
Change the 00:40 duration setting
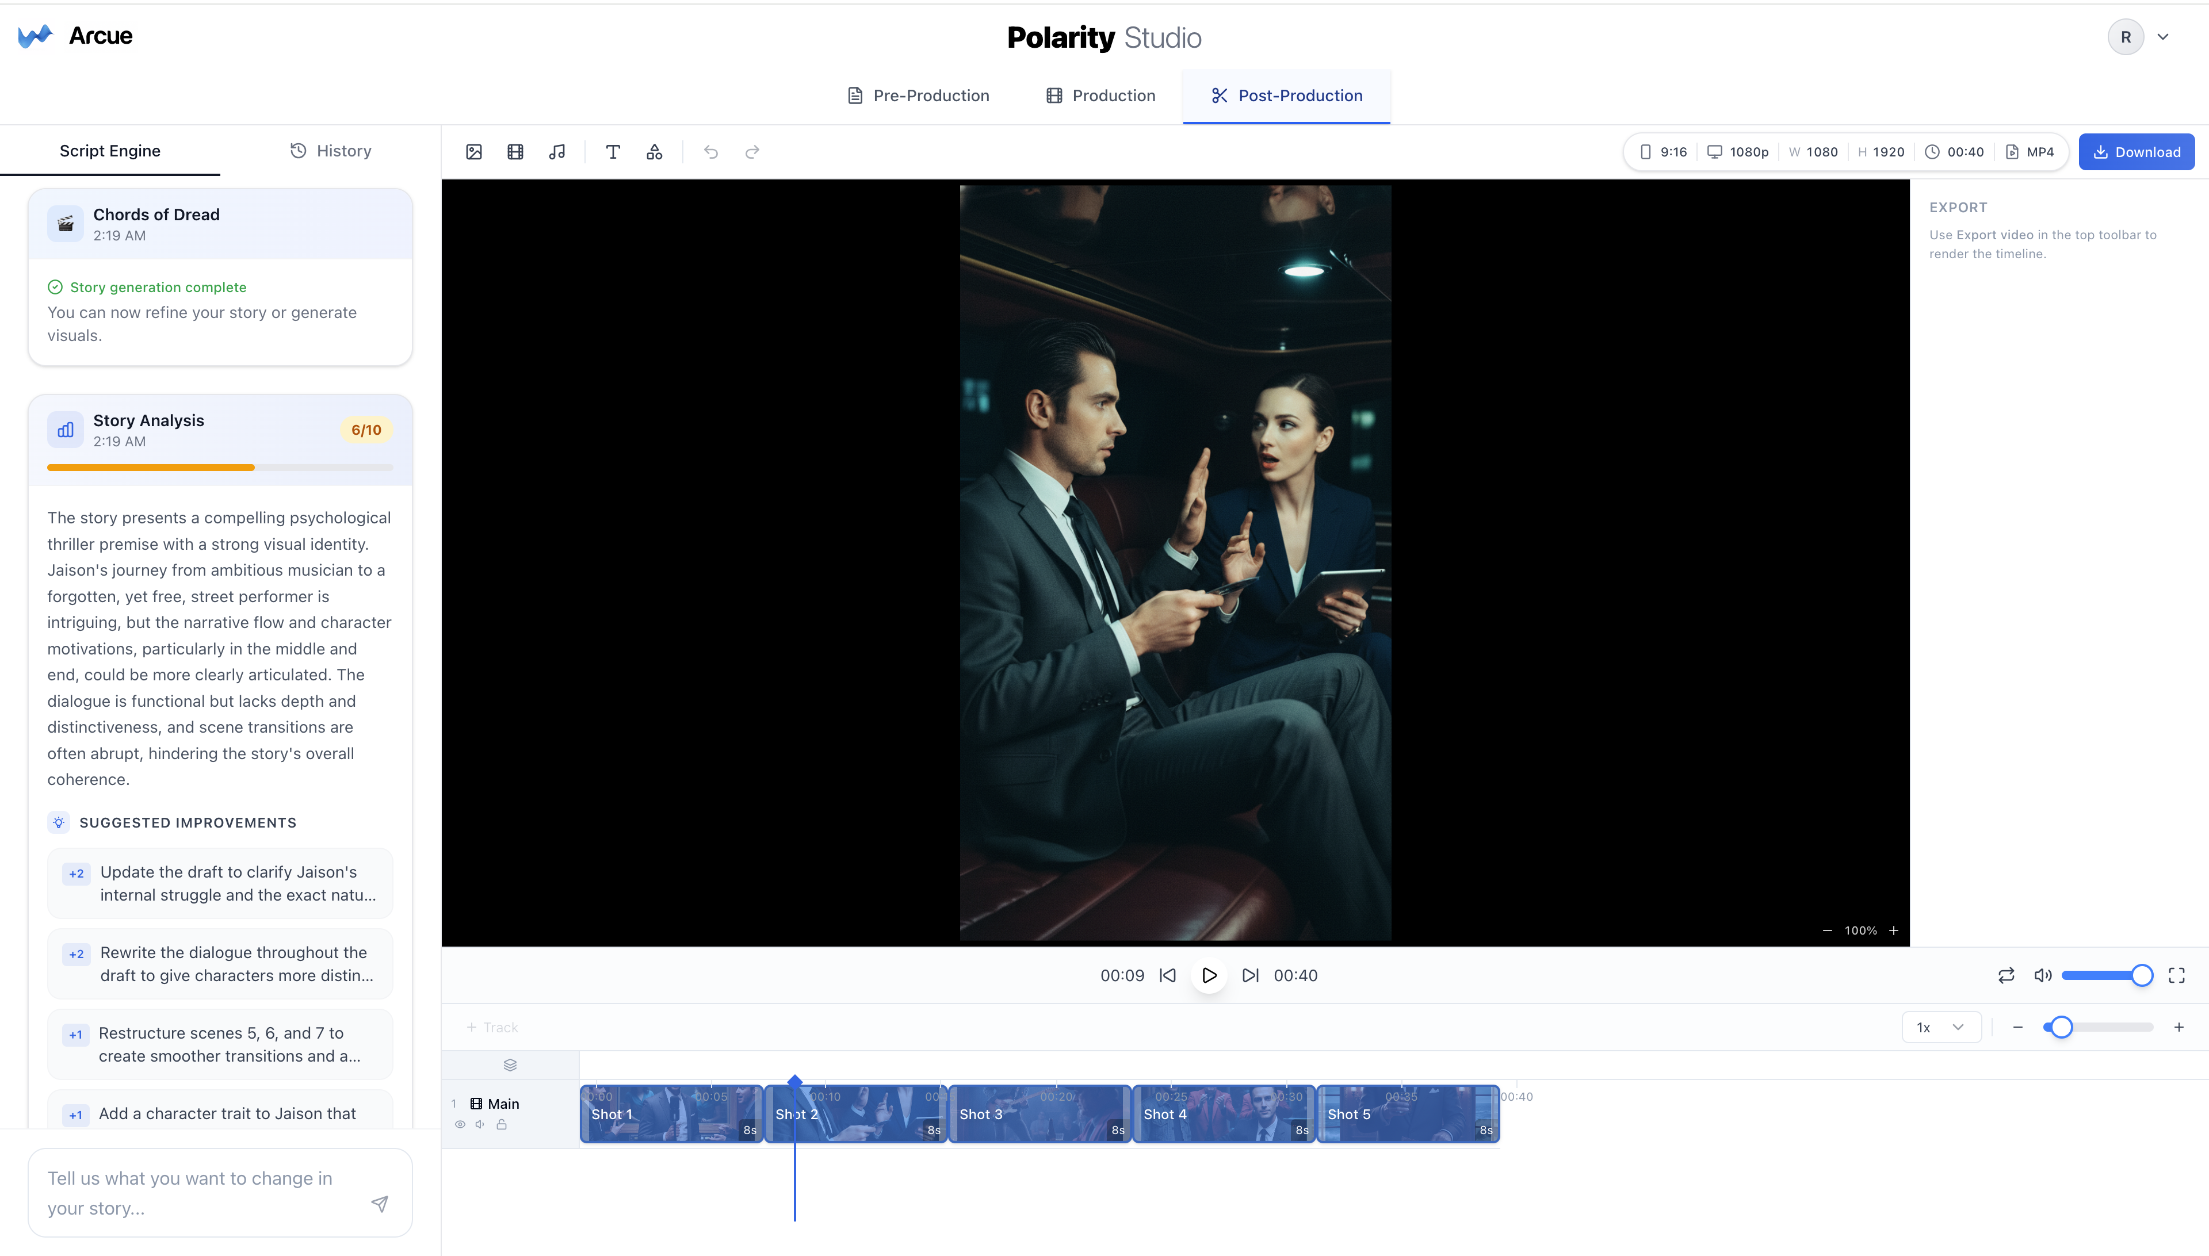coord(1955,152)
